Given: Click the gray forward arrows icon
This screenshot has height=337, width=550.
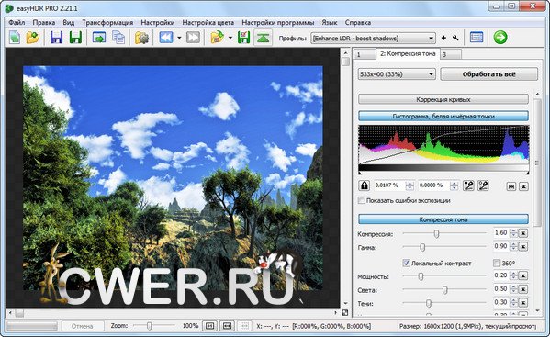Looking at the screenshot, I should (193, 38).
